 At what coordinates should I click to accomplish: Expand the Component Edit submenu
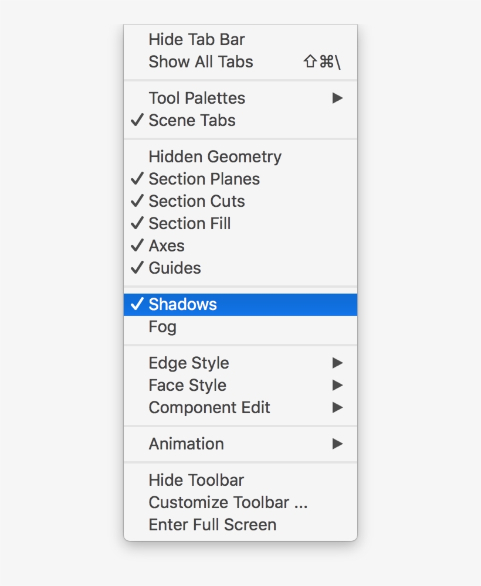pyautogui.click(x=209, y=407)
